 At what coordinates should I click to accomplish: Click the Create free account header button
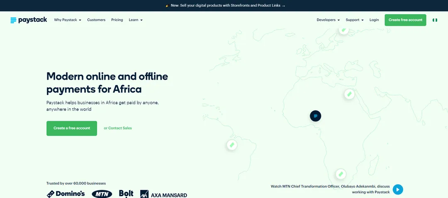(x=405, y=20)
